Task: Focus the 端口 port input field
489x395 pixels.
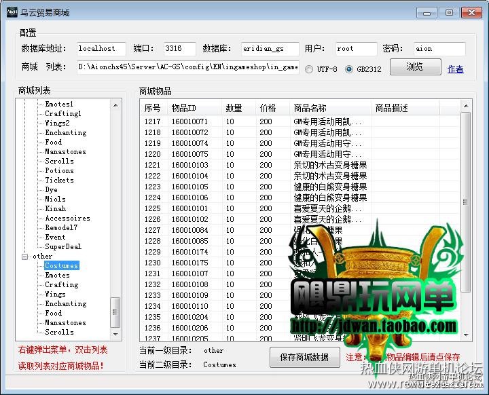Action: [x=179, y=49]
